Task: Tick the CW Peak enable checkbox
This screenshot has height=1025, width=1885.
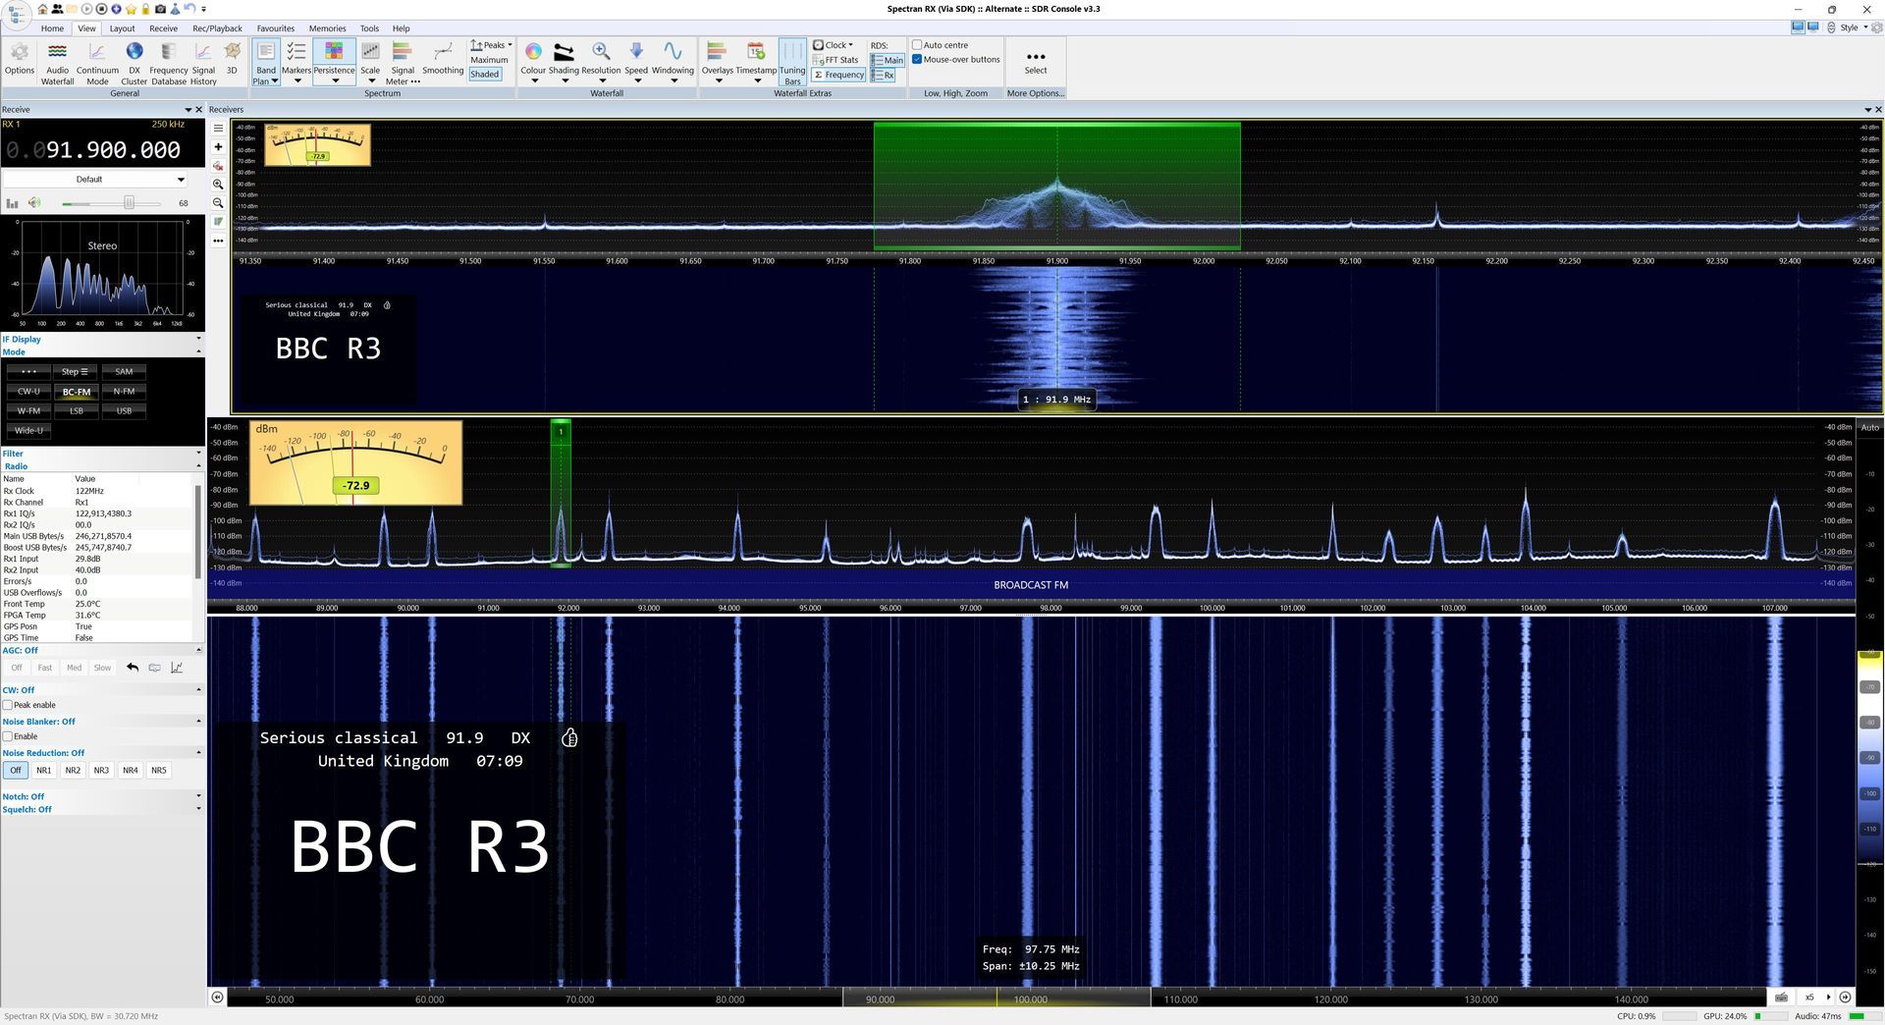Action: coord(8,705)
